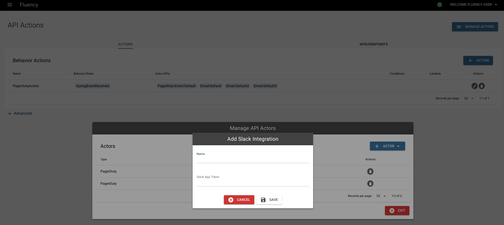Click the Email-Default3 chip
The width and height of the screenshot is (504, 225).
[265, 86]
